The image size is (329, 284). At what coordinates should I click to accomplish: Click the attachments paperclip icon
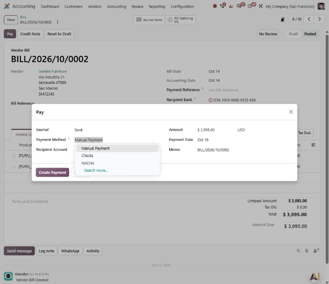[307, 251]
